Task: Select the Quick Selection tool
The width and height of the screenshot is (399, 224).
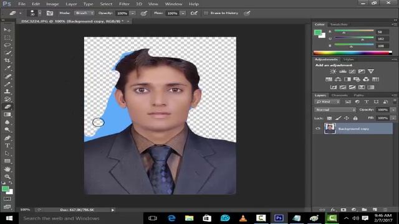Action: tap(7, 53)
